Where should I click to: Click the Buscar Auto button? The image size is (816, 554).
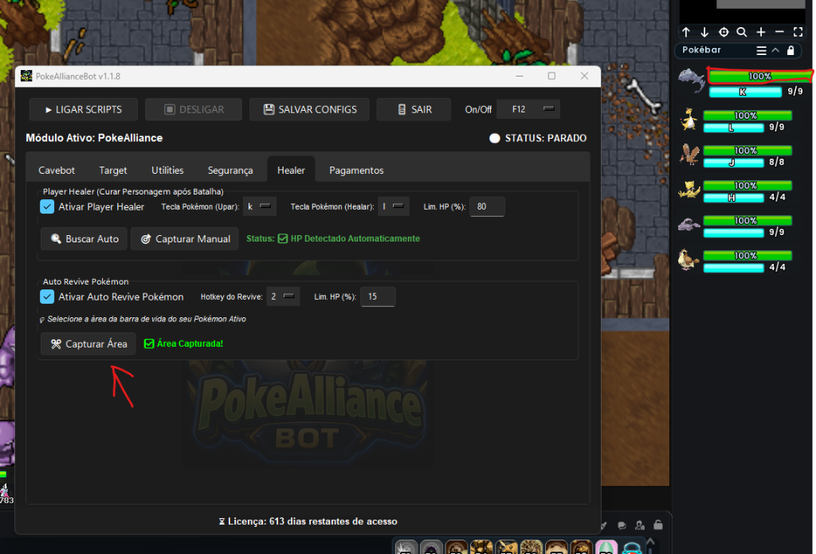tap(84, 239)
